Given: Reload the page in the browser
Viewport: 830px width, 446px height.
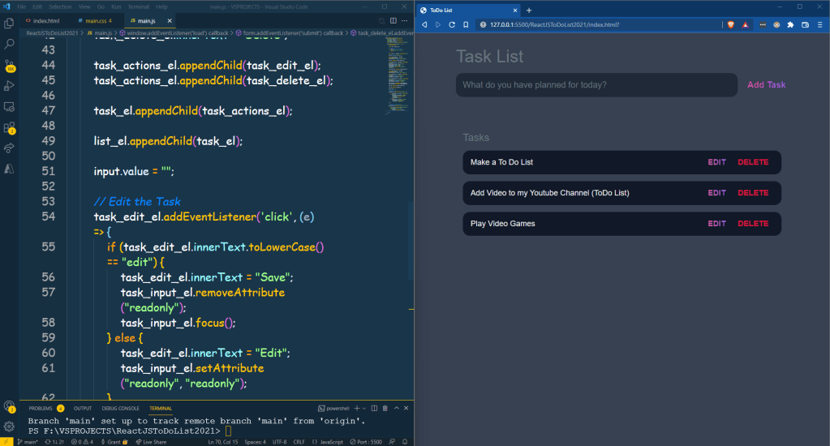Looking at the screenshot, I should coord(452,24).
